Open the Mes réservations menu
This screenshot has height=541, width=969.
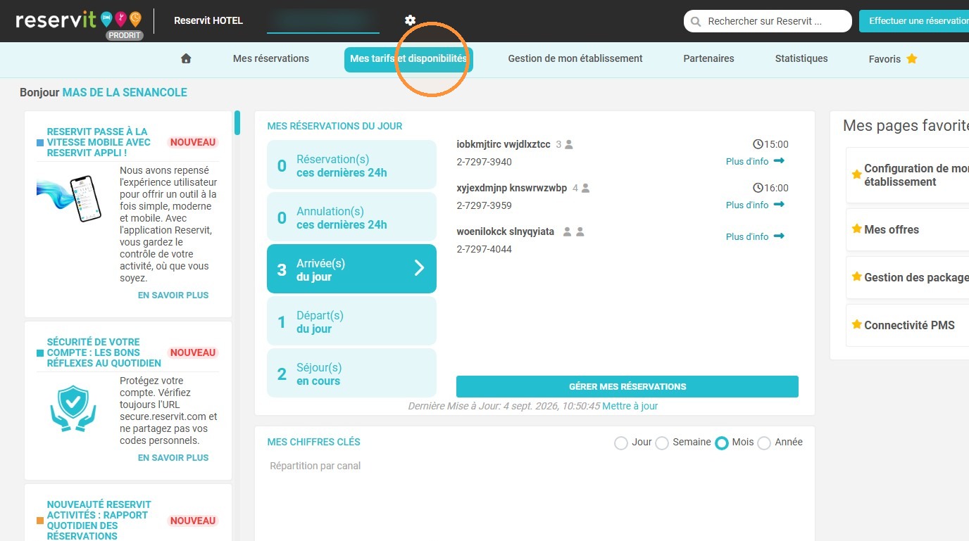tap(271, 59)
